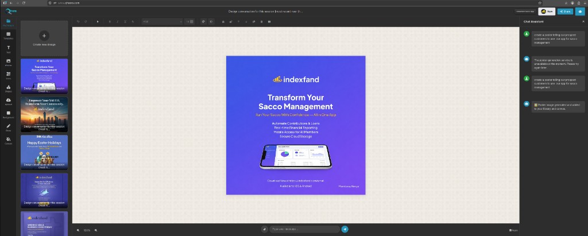588x236 pixels.
Task: Select the Draw pencil tool
Action: [8, 127]
